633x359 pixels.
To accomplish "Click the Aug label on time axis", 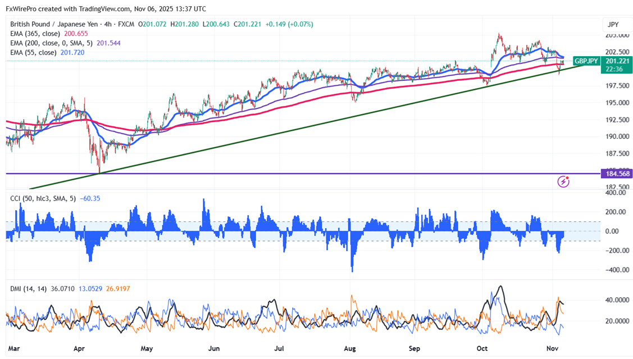I will pos(349,348).
